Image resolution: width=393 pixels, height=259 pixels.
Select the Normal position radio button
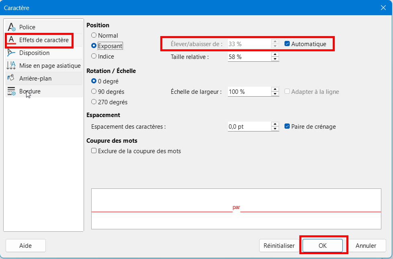(94, 35)
